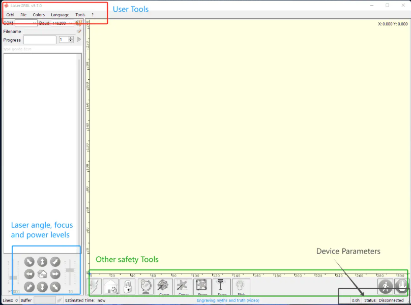Click the run program play icon

pyautogui.click(x=79, y=40)
